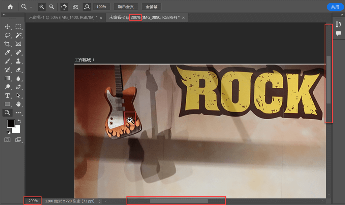Screen dimensions: 345x205
Task: Click the 1280 像素 x 720 像素 document info
Action: [70, 201]
